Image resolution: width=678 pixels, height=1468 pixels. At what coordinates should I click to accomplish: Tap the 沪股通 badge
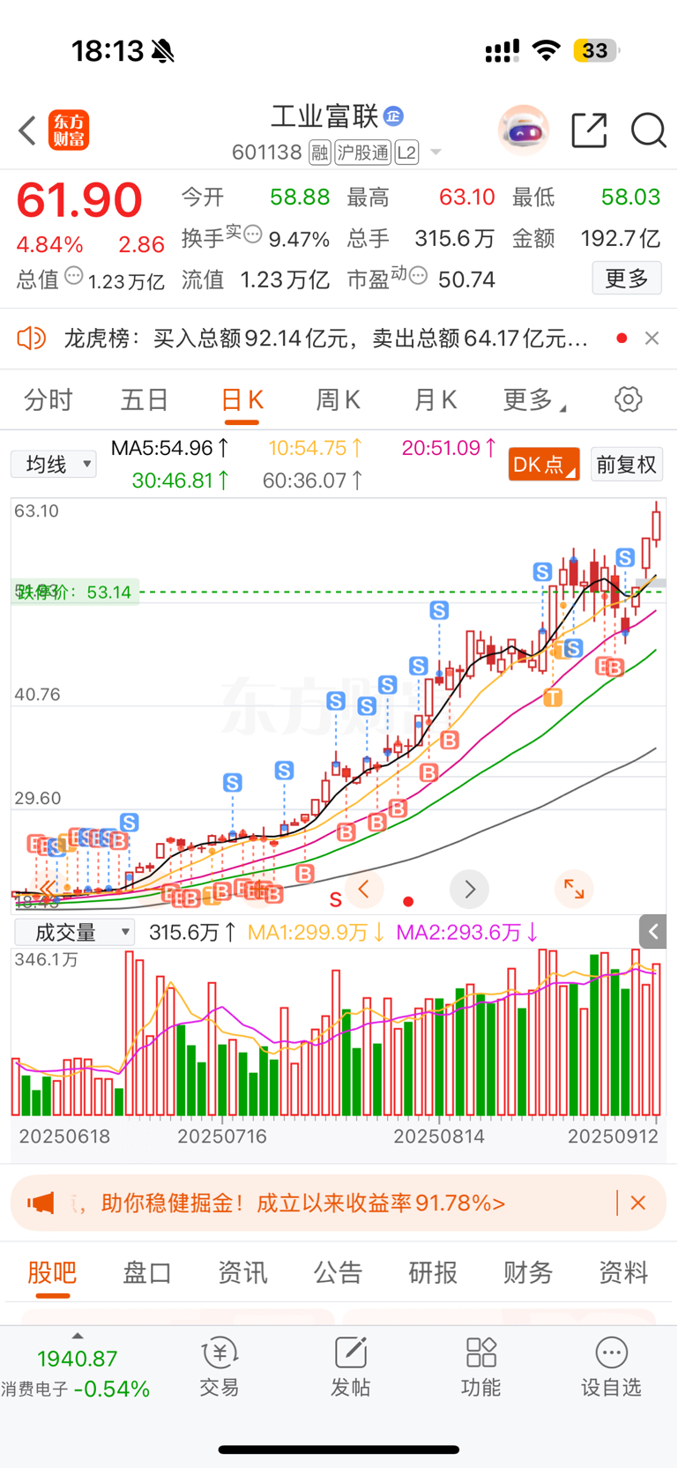(x=362, y=153)
